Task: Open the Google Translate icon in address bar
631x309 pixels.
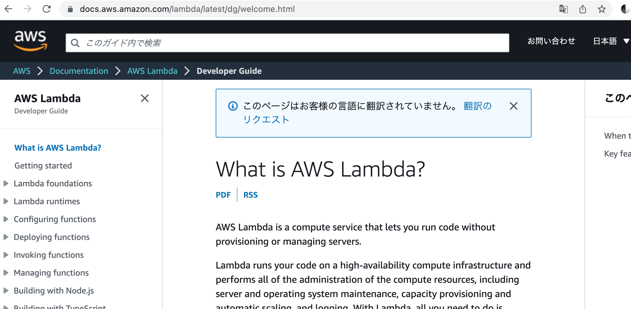Action: point(563,9)
